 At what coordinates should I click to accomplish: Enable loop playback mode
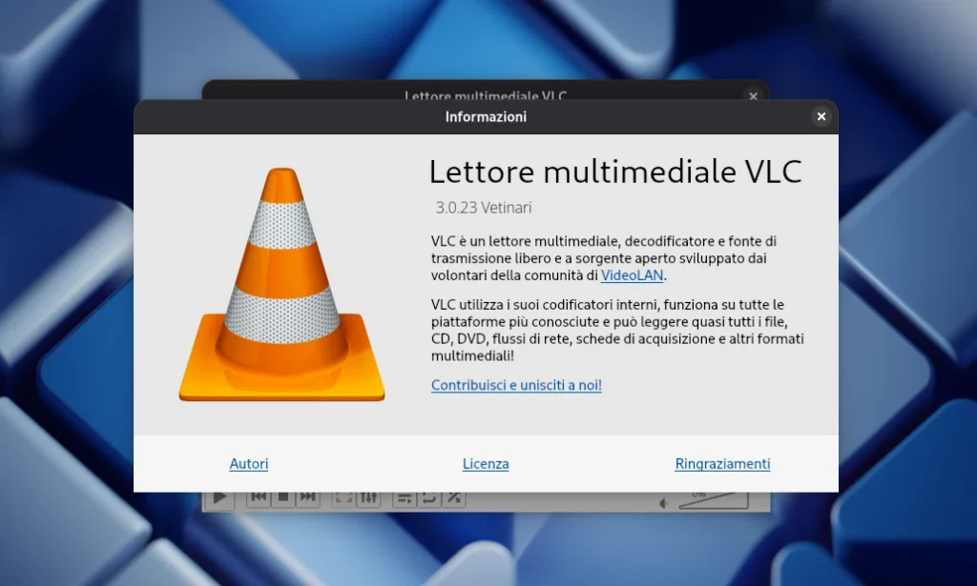tap(429, 496)
